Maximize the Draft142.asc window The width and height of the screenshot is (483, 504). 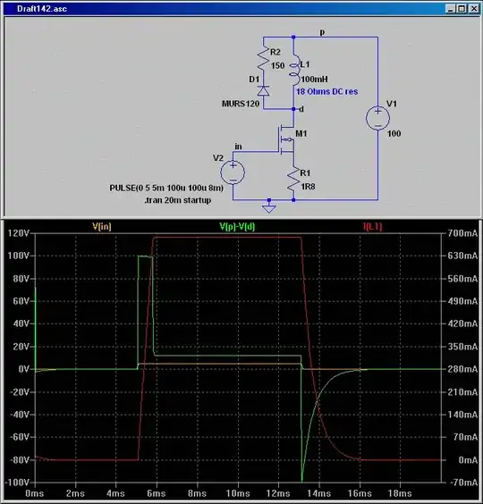[462, 9]
